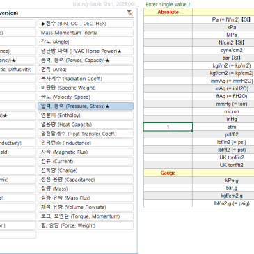This screenshot has width=254, height=254.
Task: Choose 면적 (Area) conversion
Action: click(x=86, y=70)
